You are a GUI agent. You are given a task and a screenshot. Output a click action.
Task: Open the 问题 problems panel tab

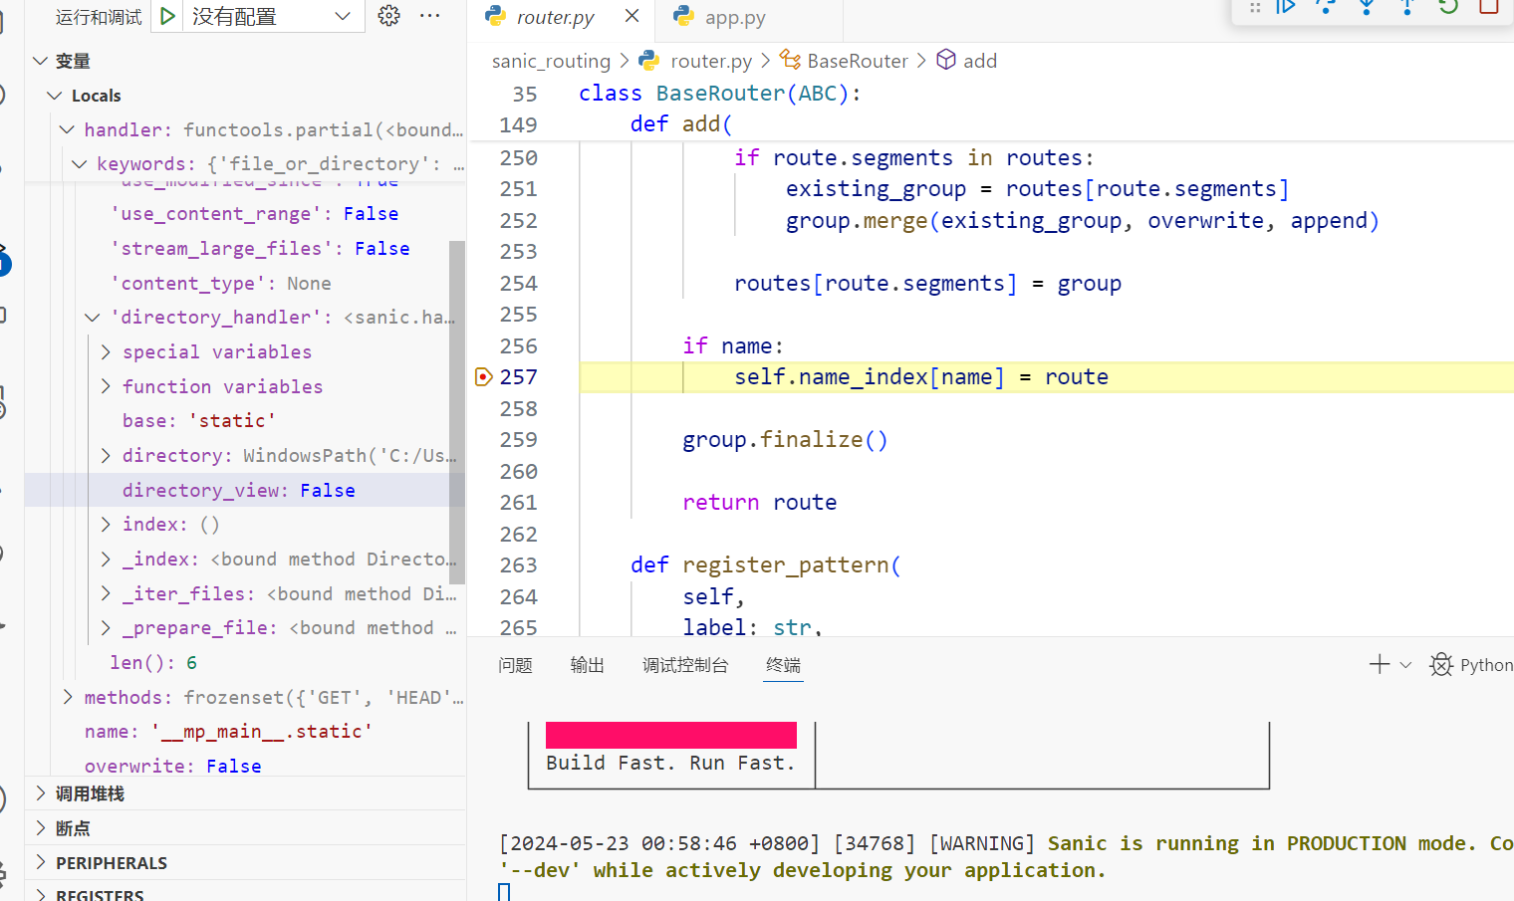coord(515,665)
